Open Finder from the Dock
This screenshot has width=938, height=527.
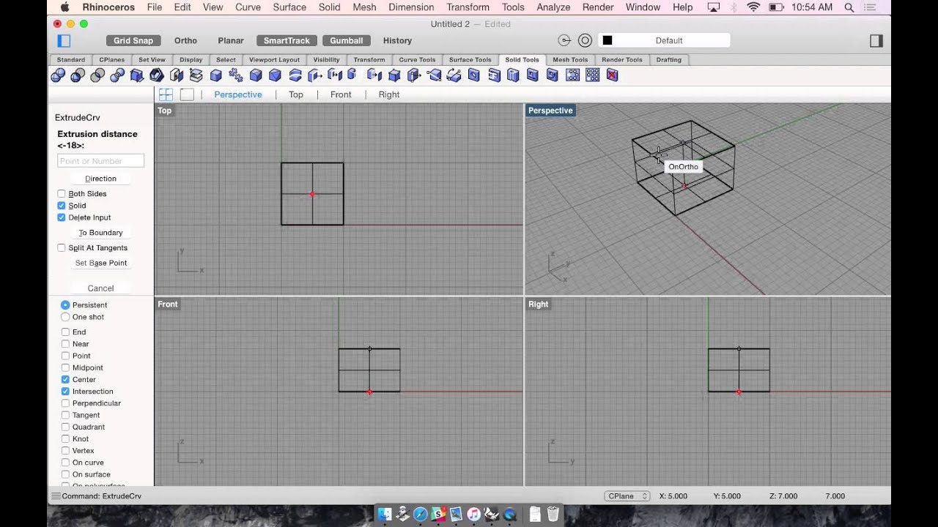pyautogui.click(x=385, y=514)
